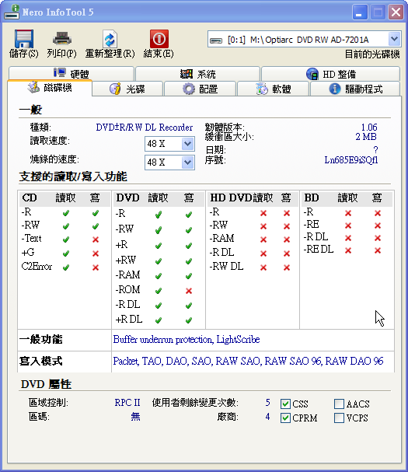Image resolution: width=408 pixels, height=472 pixels.
Task: Click the DVD -RAM read green checkmark
Action: [159, 276]
